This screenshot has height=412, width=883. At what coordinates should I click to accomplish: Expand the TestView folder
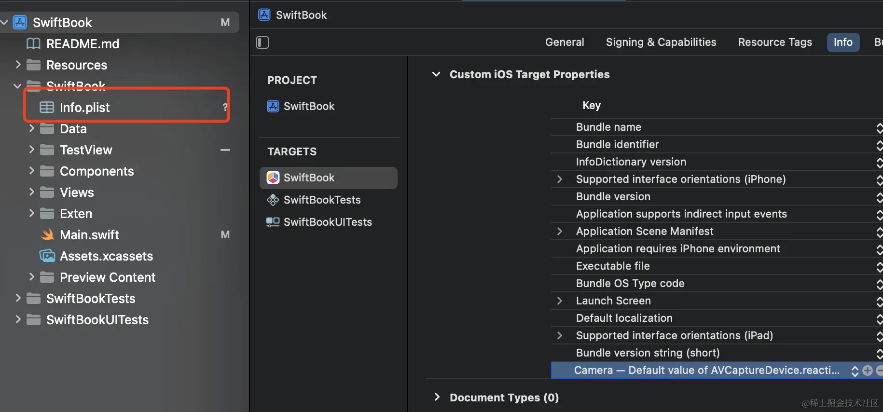(x=31, y=149)
